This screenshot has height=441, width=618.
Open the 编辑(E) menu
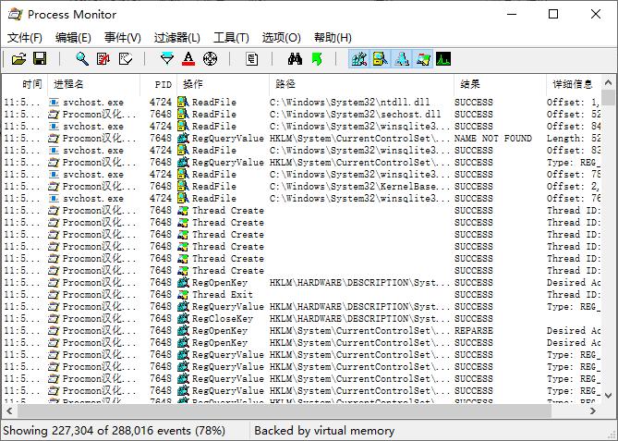click(73, 38)
